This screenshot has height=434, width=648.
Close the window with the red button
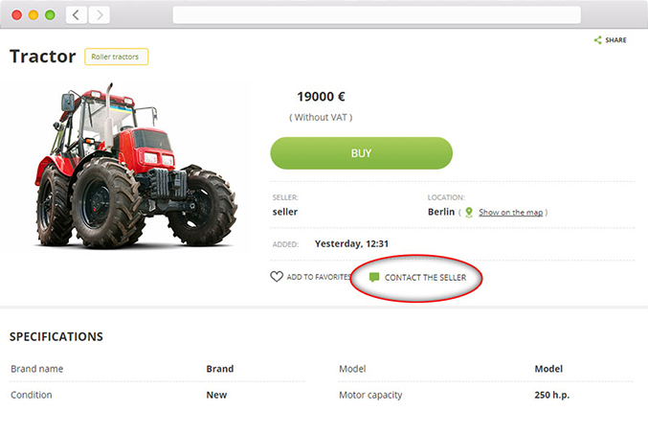(16, 15)
